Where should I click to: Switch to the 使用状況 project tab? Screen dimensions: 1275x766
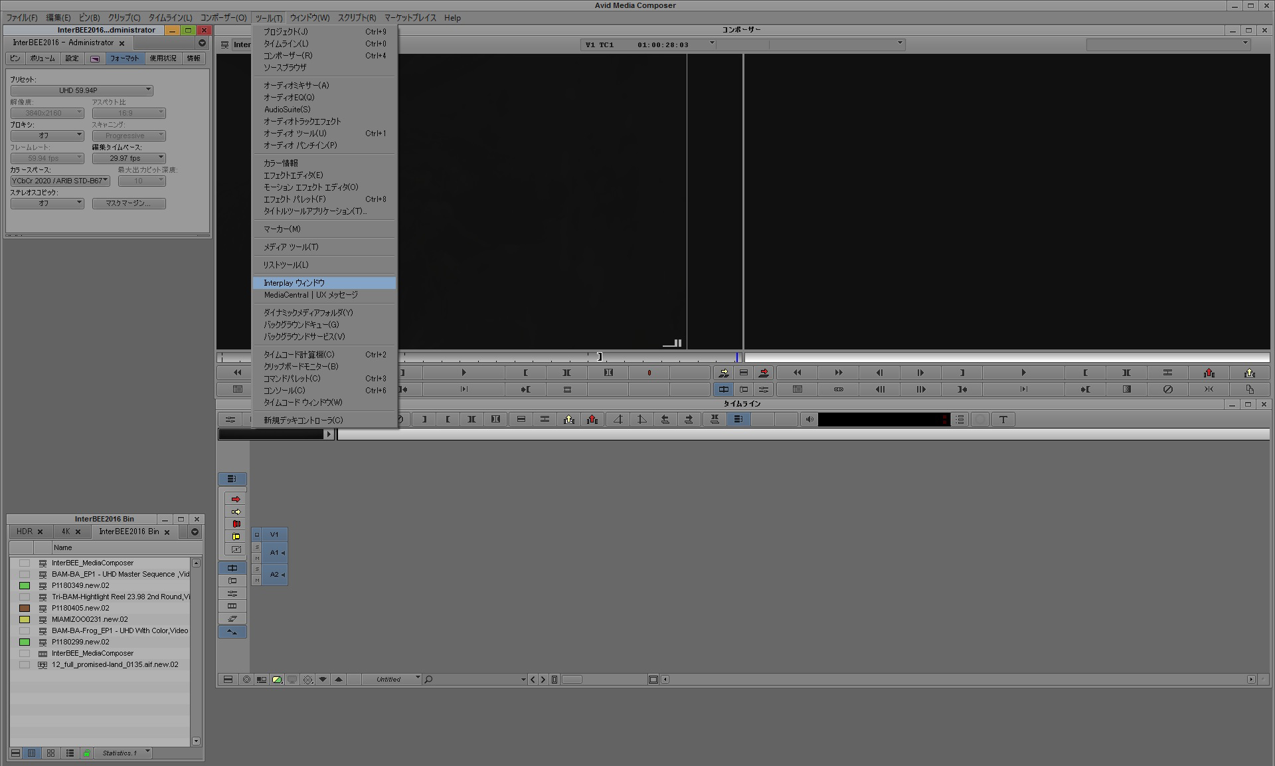tap(163, 58)
